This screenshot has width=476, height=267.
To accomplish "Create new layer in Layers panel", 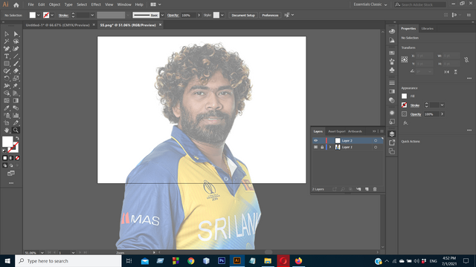I will [x=367, y=189].
